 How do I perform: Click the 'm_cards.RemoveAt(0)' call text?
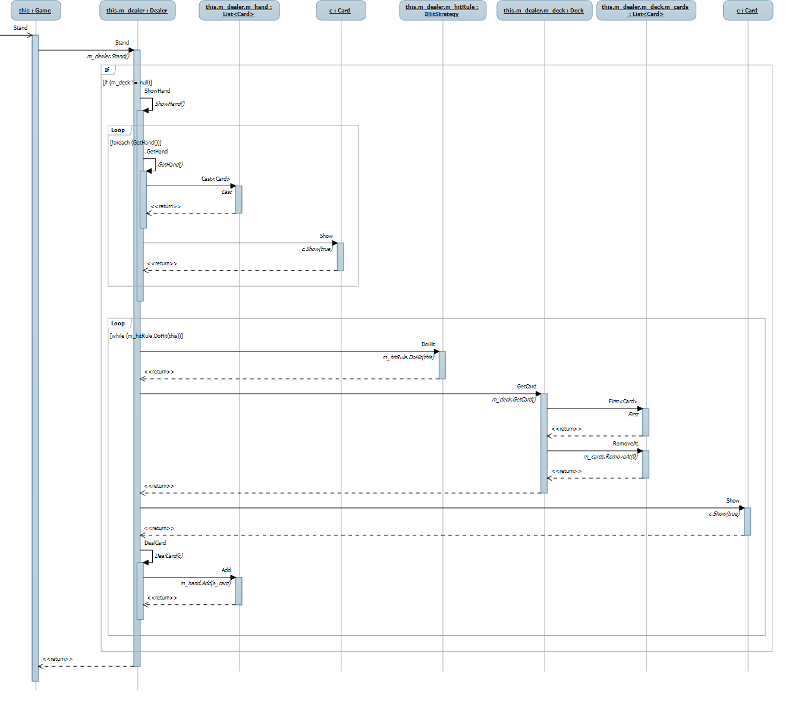click(x=611, y=457)
